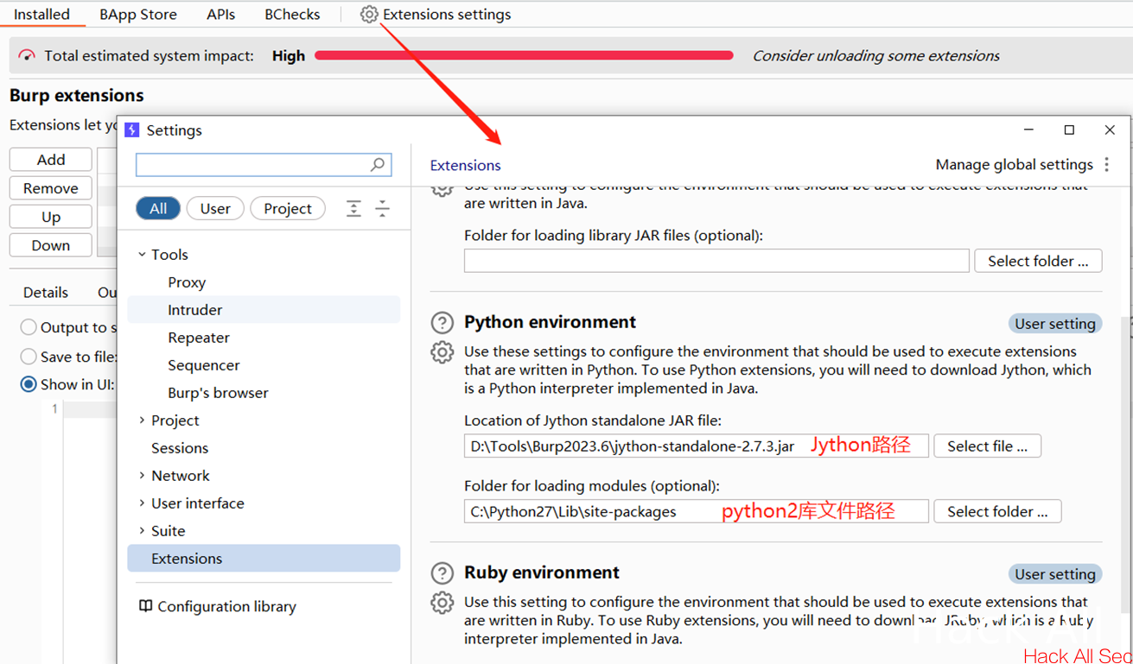Viewport: 1133px width, 664px height.
Task: Click the Burp Settings window logo
Action: tap(132, 130)
